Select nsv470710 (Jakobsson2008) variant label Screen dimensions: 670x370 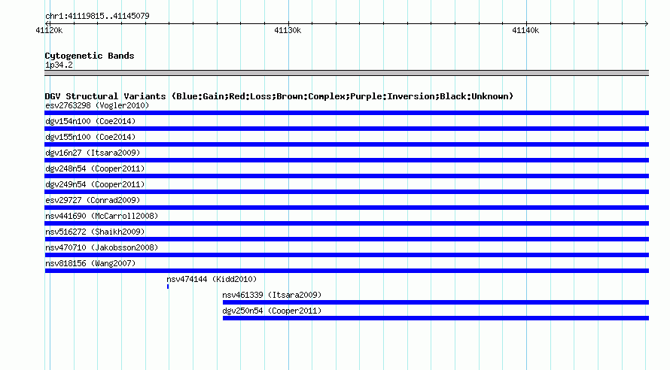coord(102,247)
